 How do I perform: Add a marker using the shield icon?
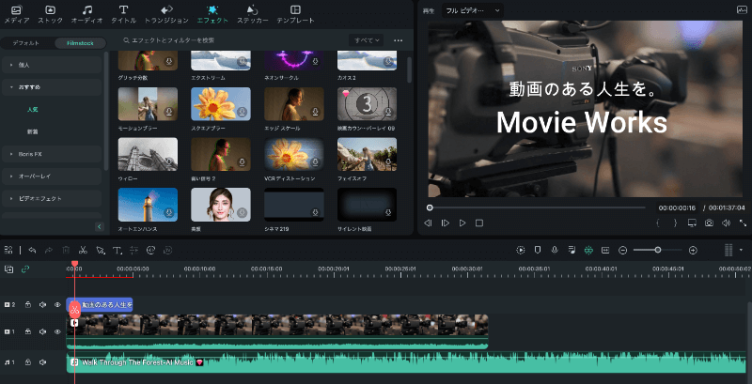click(538, 251)
